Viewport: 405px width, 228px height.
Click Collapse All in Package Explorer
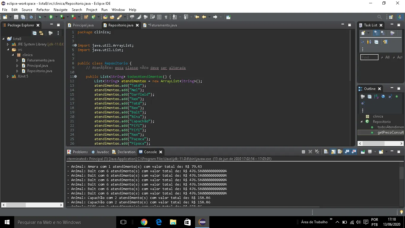click(x=35, y=33)
